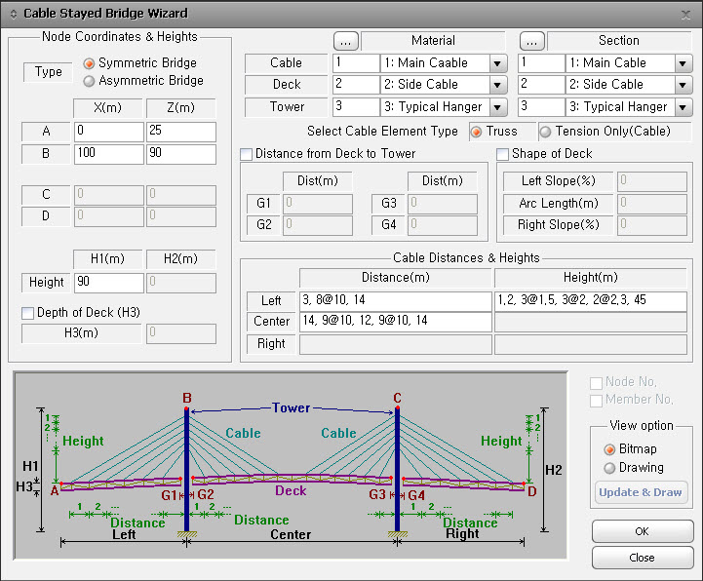The width and height of the screenshot is (703, 581).
Task: Click node B X(m) field showing 100
Action: click(109, 154)
